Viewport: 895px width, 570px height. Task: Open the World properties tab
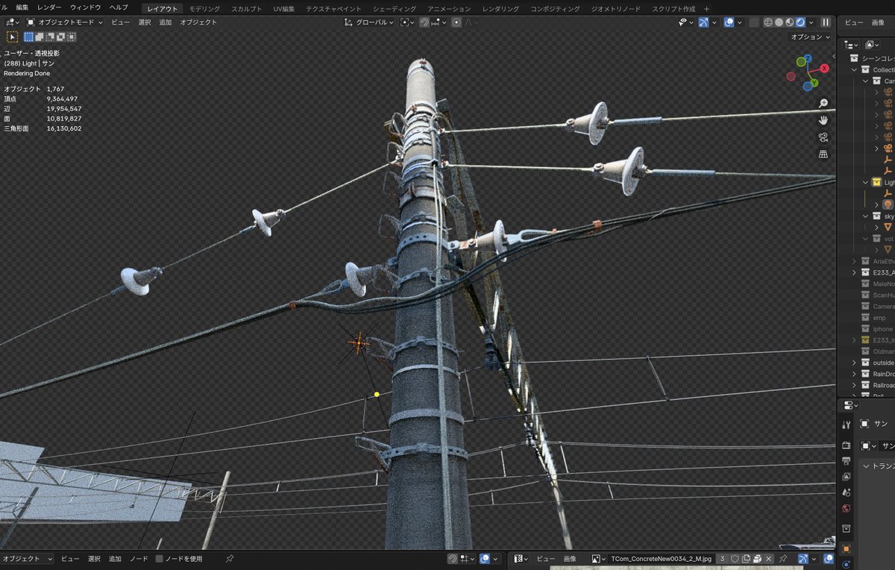tap(846, 509)
